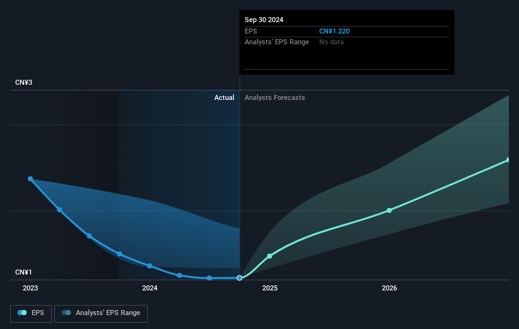519x329 pixels.
Task: Click the Actual section label
Action: [x=224, y=97]
